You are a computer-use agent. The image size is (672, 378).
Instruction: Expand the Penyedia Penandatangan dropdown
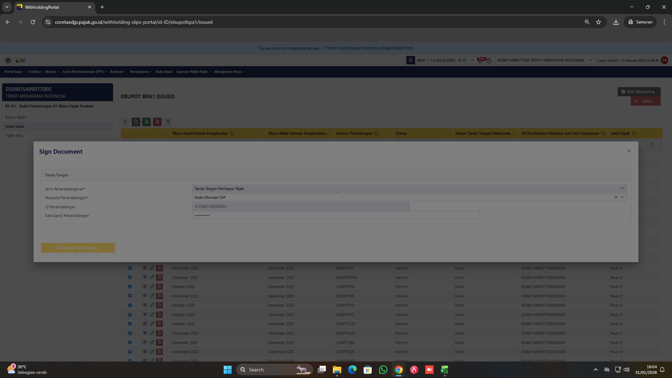click(x=622, y=197)
